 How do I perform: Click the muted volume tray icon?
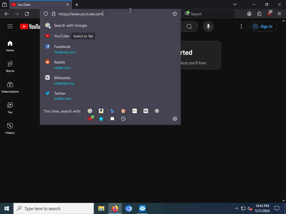[x=250, y=208]
